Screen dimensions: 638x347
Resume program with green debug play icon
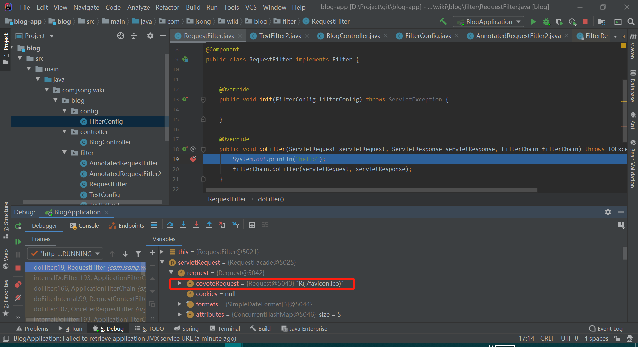[18, 242]
